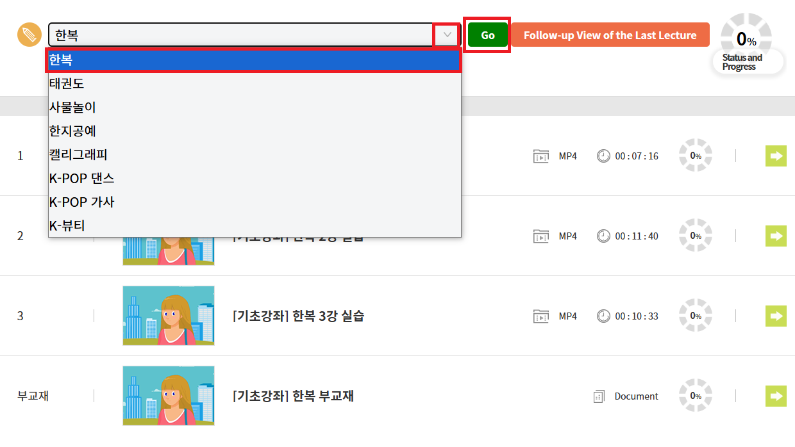795x447 pixels.
Task: Select K-POP 댄스 option
Action: pos(81,178)
